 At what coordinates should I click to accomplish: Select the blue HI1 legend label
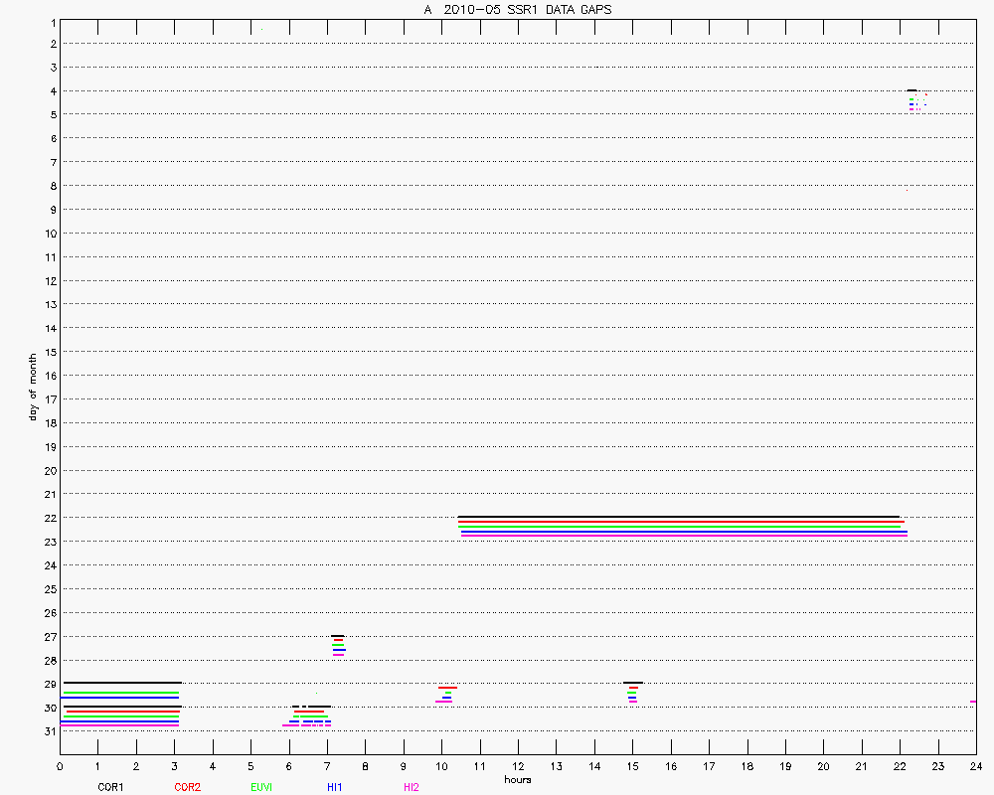(335, 787)
